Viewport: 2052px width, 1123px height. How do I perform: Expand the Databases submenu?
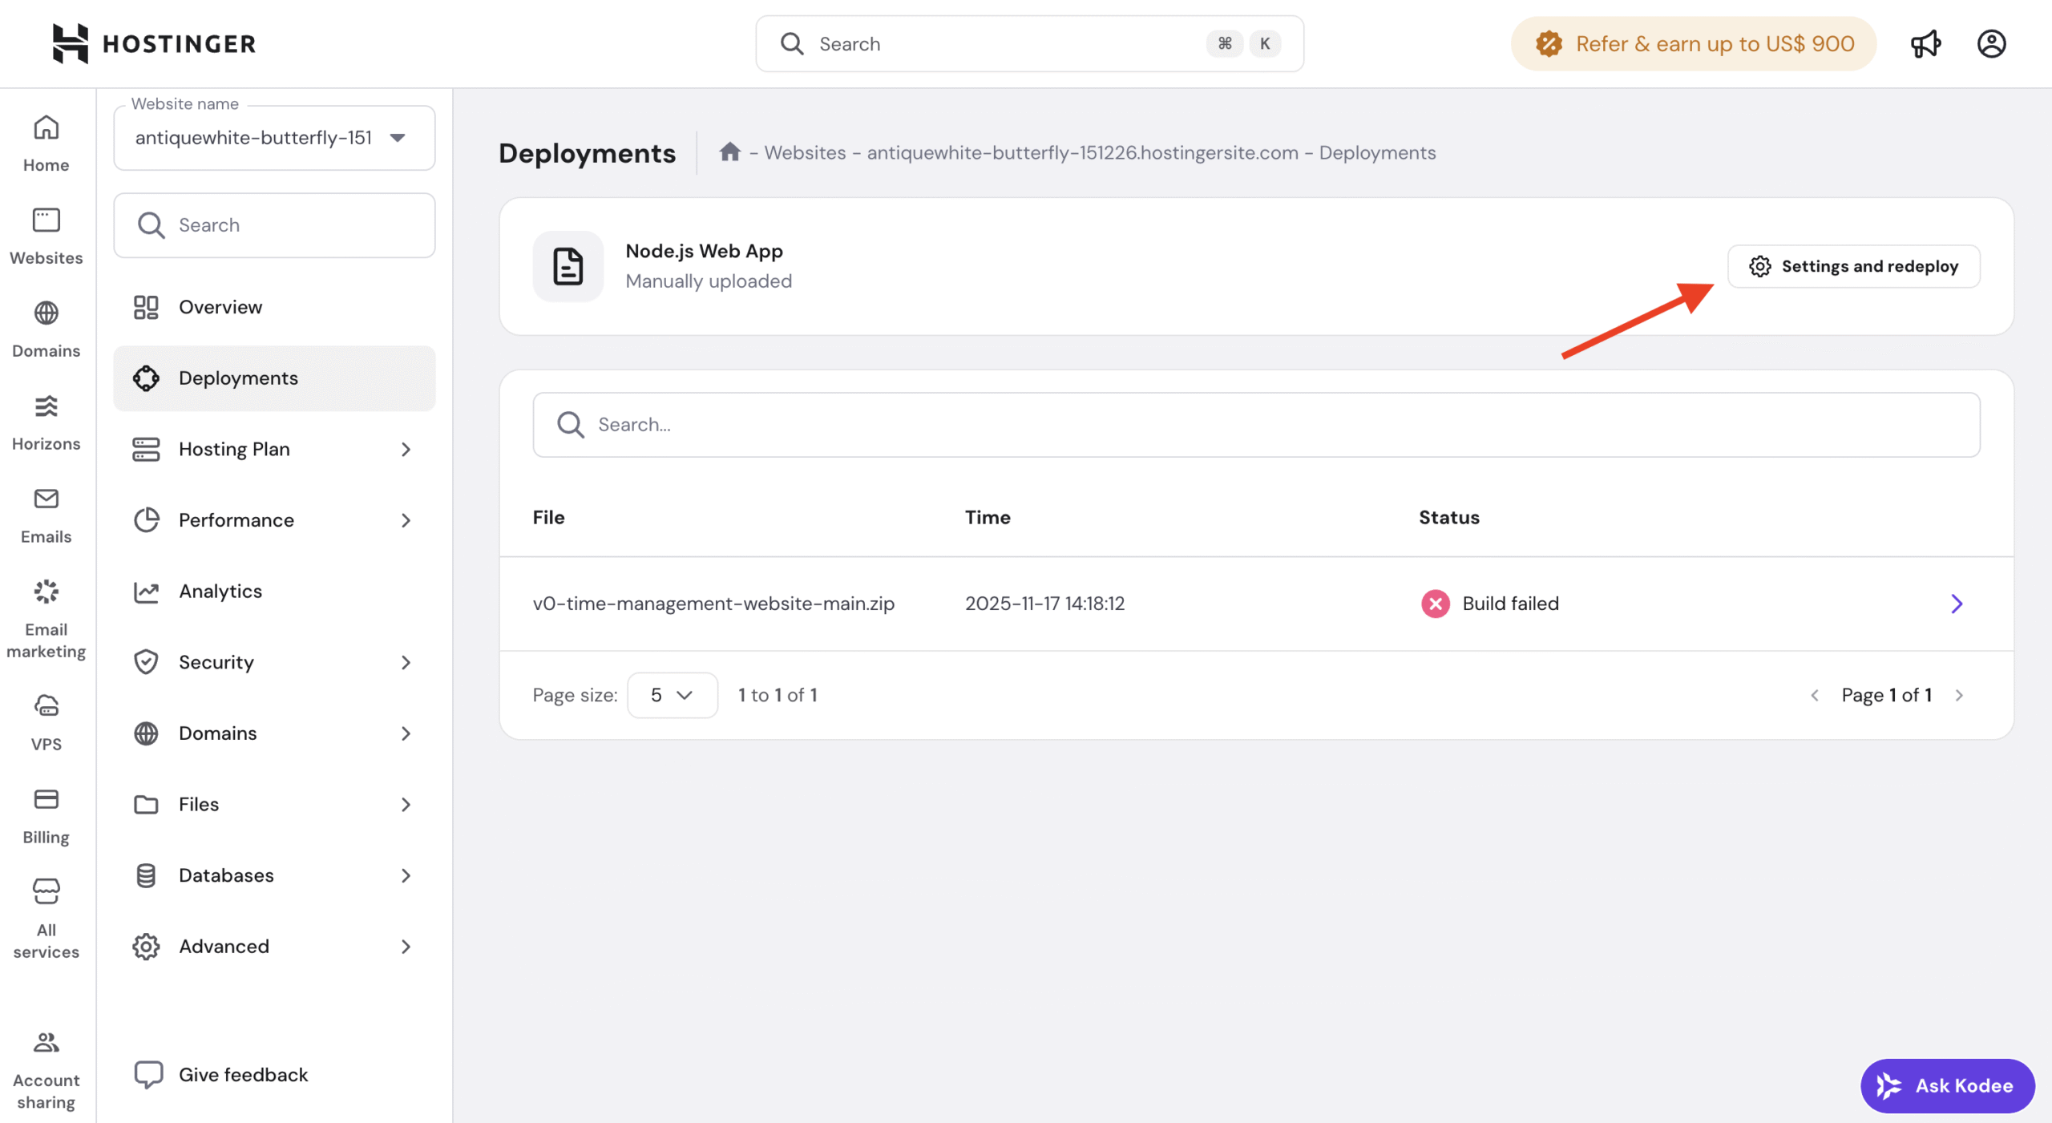274,875
